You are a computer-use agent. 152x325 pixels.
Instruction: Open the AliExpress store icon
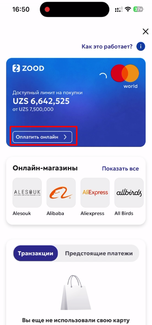tap(95, 193)
